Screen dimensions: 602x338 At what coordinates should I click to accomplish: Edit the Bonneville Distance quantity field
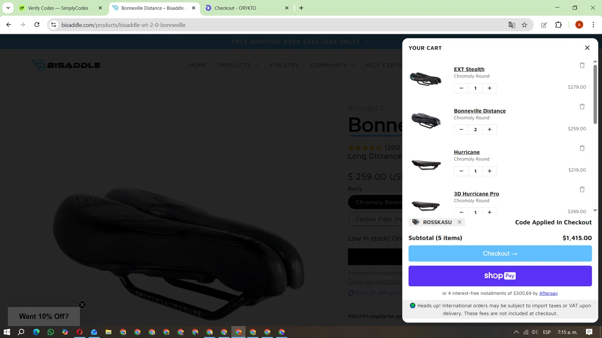[x=476, y=129]
